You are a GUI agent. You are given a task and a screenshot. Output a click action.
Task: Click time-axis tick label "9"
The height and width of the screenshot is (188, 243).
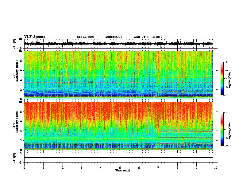point(196,168)
